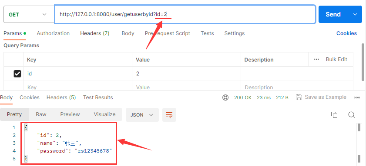This screenshot has width=366, height=166.
Task: Click the request URL input field
Action: (185, 14)
